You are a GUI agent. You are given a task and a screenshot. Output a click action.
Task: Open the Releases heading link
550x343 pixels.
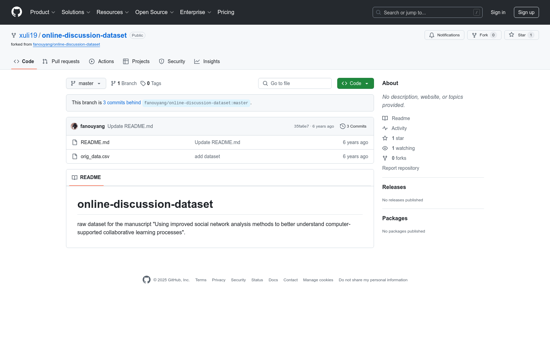click(394, 187)
